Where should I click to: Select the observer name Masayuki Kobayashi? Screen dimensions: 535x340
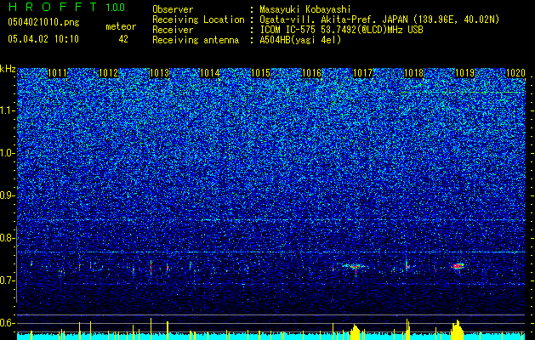click(x=305, y=9)
